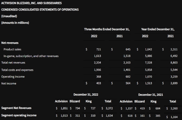The height and width of the screenshot is (120, 182).
Task: Click the 'December 31, 2022' segment header
Action: pos(86,94)
